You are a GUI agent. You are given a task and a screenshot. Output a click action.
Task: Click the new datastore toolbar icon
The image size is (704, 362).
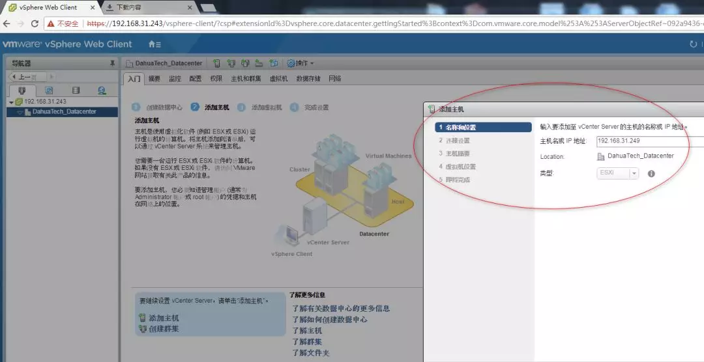pos(259,63)
